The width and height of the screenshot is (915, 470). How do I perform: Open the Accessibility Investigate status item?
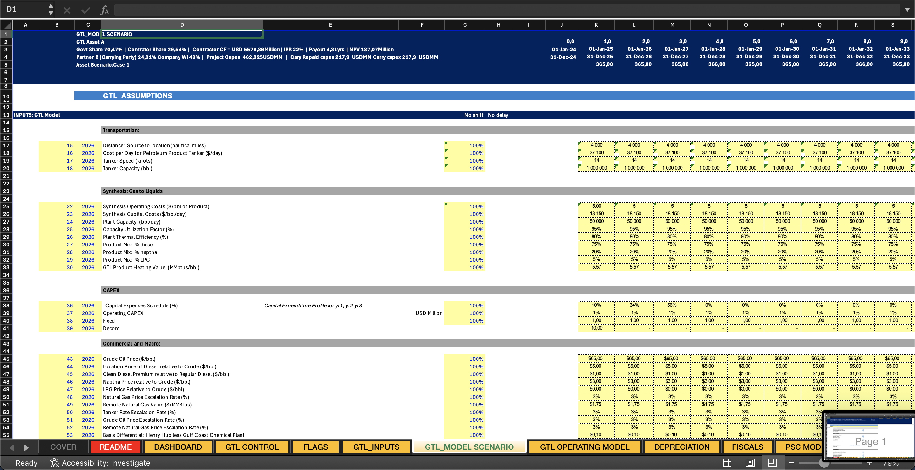pos(100,463)
